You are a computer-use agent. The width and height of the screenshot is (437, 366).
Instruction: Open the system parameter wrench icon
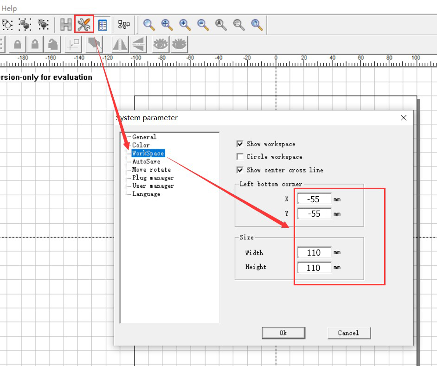(x=84, y=25)
